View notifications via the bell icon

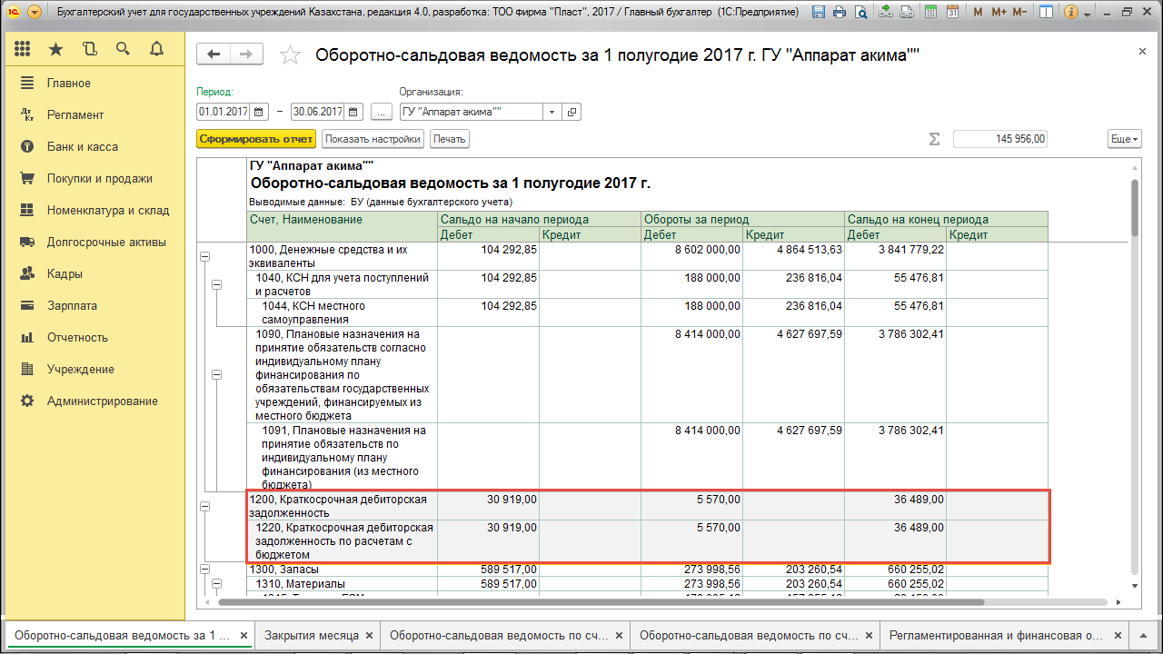[156, 49]
